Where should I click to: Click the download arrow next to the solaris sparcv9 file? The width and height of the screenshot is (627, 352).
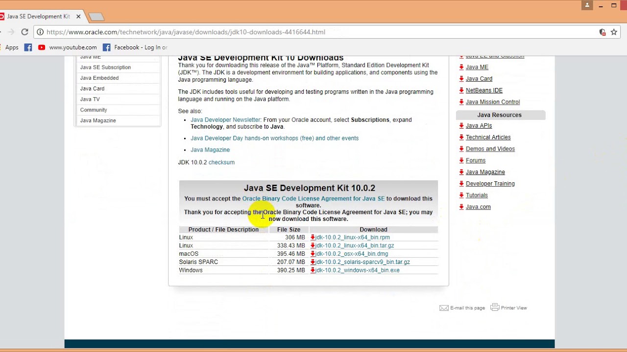click(313, 262)
